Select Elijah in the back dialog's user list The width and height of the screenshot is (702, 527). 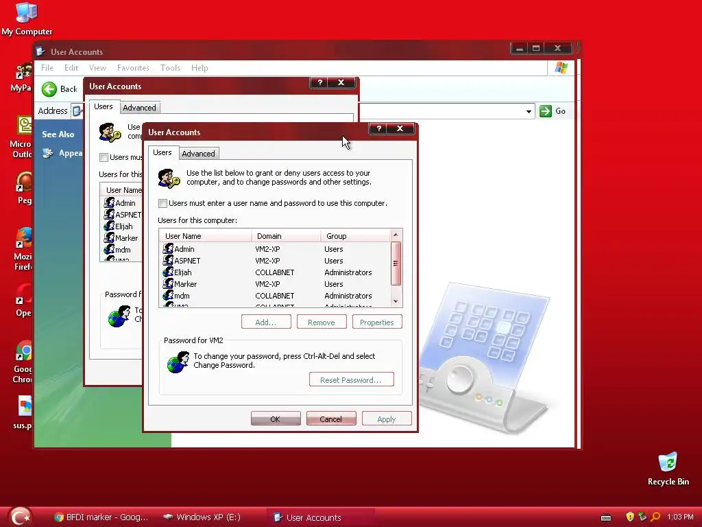(122, 226)
